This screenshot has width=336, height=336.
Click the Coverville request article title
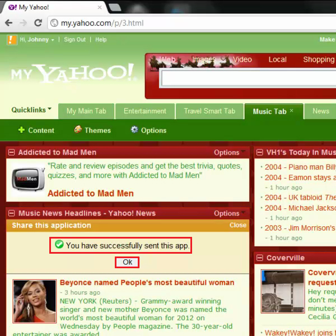(x=322, y=278)
